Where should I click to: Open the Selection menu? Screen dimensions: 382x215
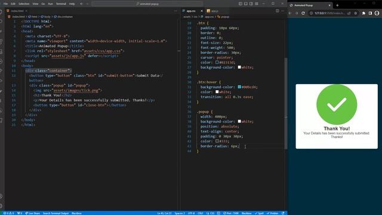[x=24, y=4]
